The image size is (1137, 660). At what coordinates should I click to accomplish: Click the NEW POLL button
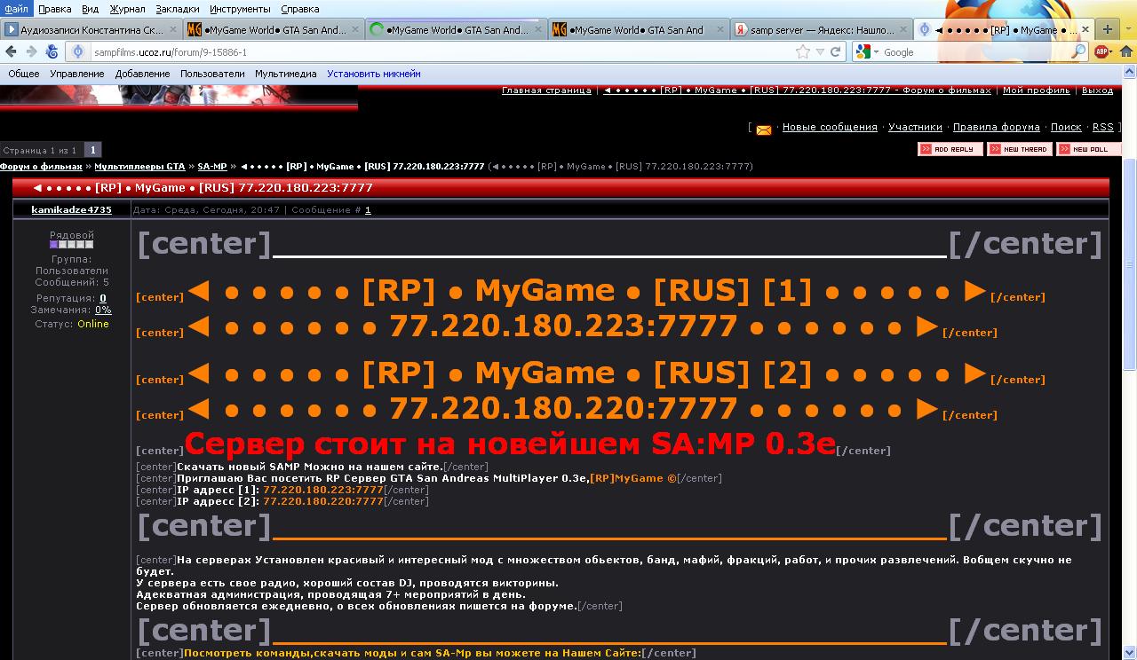tap(1089, 149)
